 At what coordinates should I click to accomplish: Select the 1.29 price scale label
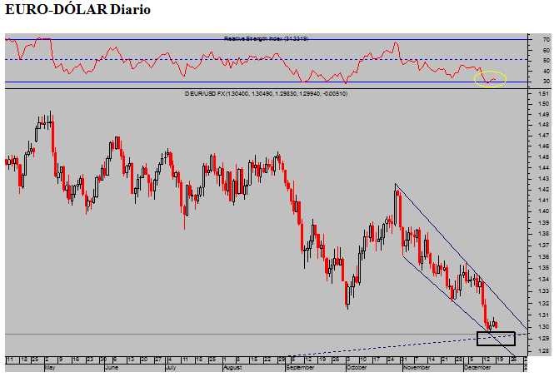coord(543,338)
